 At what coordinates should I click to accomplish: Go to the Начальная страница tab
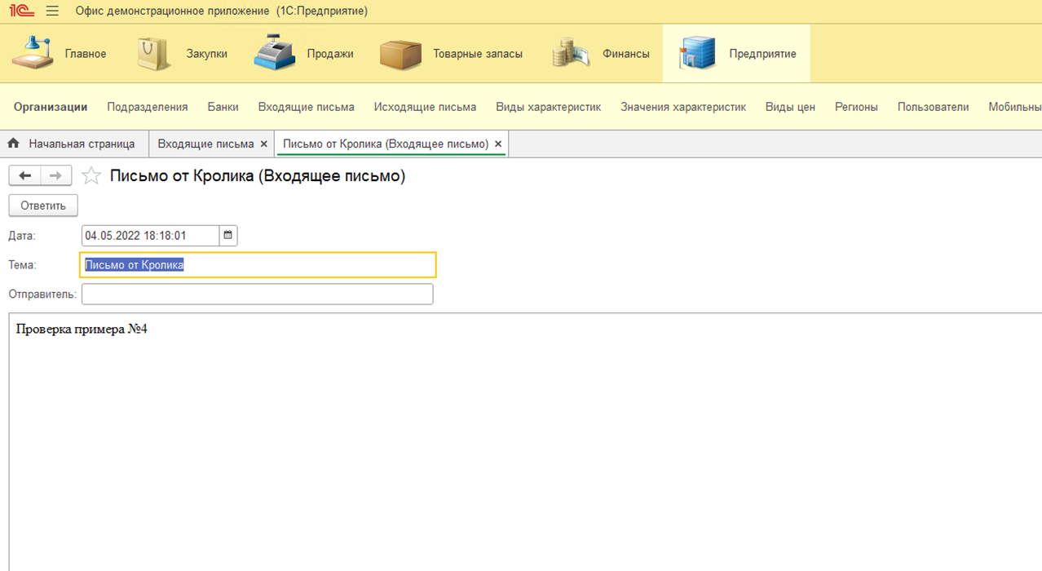coord(73,144)
